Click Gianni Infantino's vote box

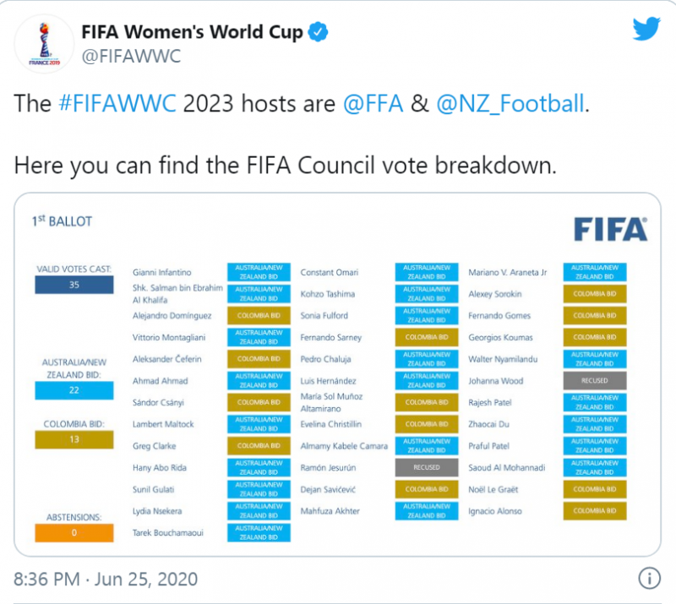pos(259,272)
